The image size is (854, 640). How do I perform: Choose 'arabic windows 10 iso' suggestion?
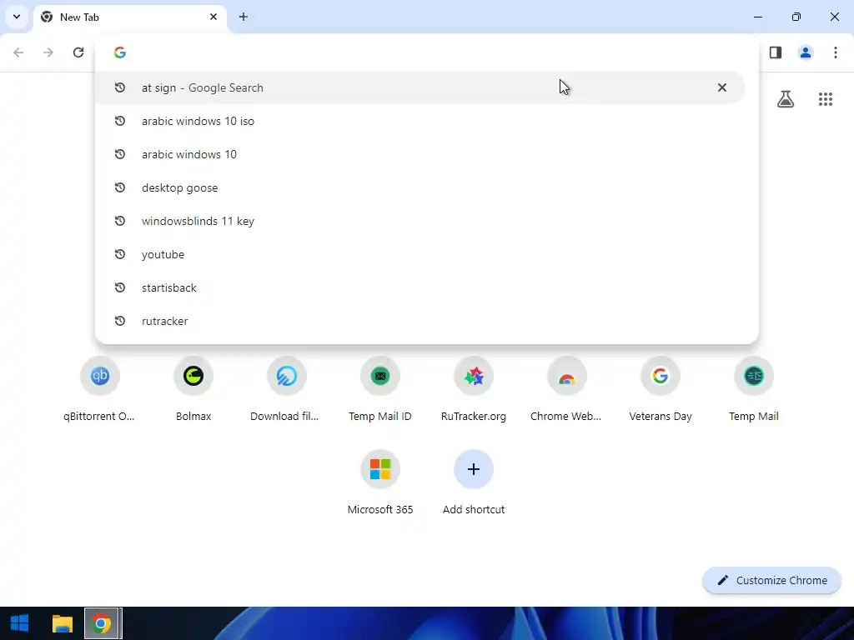click(419, 121)
